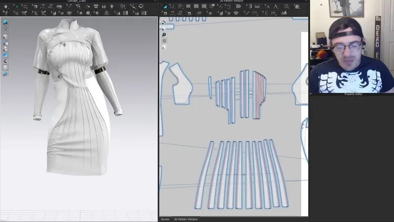The width and height of the screenshot is (394, 222).
Task: Select the Add Annotation 'A' text tool in 2D toolbar
Action: (x=276, y=7)
